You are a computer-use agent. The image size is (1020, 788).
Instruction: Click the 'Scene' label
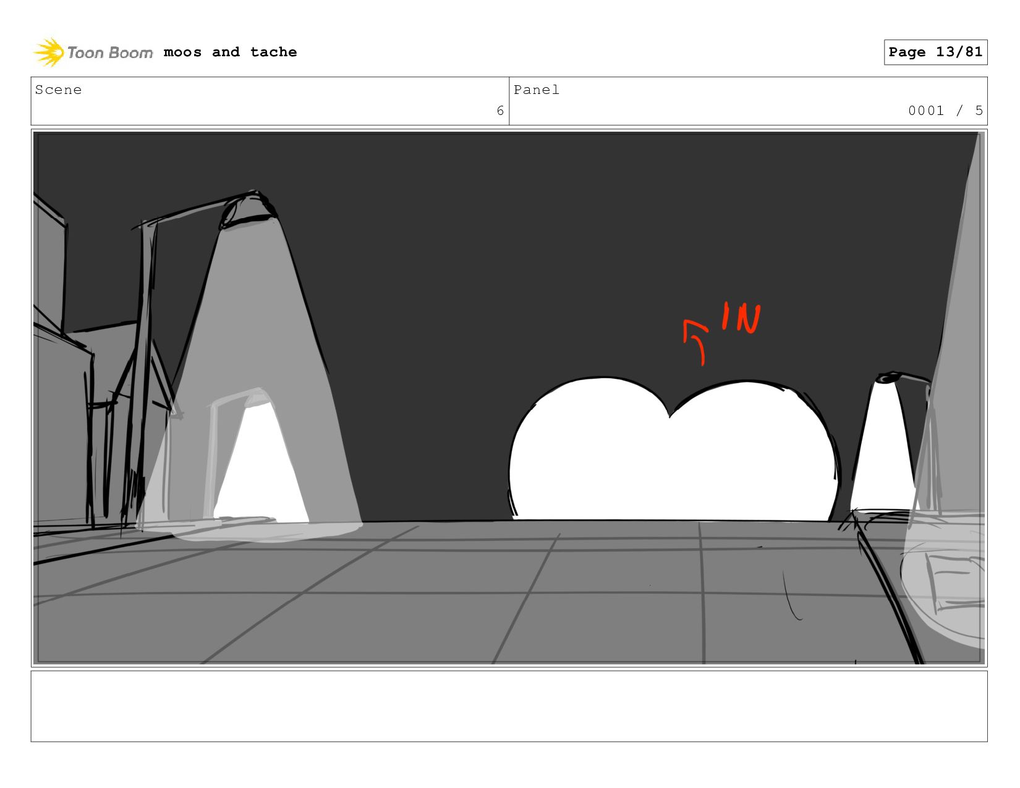click(58, 90)
